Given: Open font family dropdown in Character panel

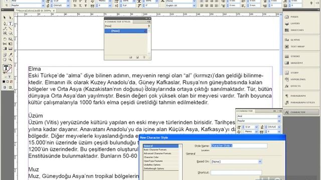Looking at the screenshot, I should (x=279, y=116).
